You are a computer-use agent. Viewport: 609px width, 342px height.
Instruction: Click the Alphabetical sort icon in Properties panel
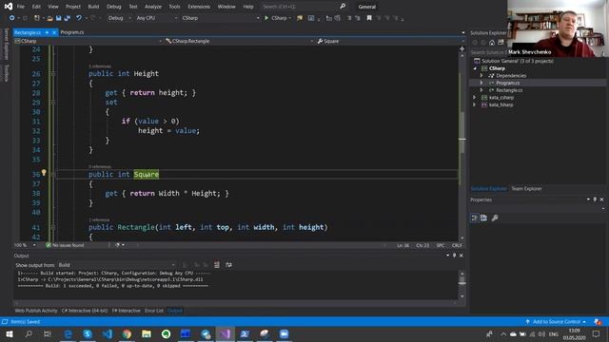[x=483, y=218]
